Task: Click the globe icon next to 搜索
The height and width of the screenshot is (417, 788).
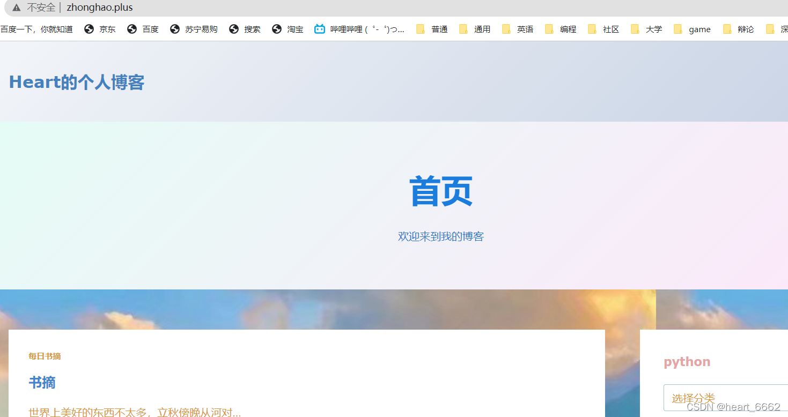Action: [x=234, y=29]
